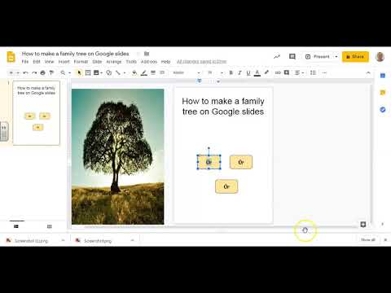Open the Edit menu
The height and width of the screenshot is (293, 391).
coord(37,62)
